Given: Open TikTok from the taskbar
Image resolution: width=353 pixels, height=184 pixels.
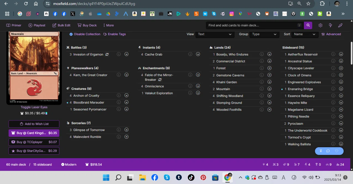Looking at the screenshot, I should (x=191, y=177).
